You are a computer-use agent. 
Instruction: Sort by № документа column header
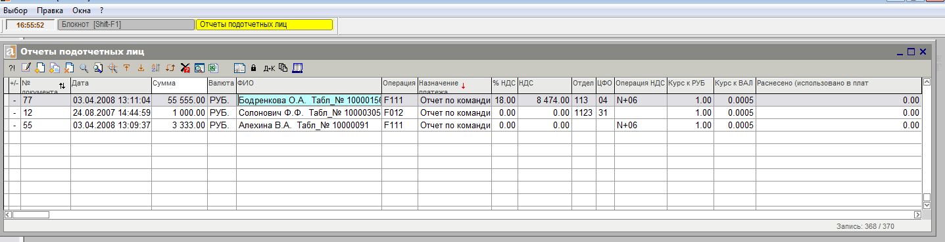click(45, 85)
